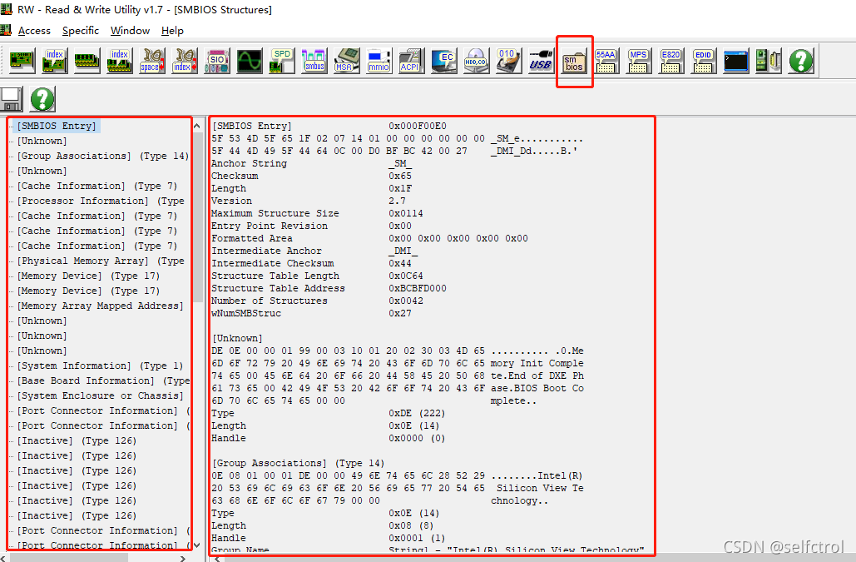The width and height of the screenshot is (856, 562).
Task: Open the Window menu
Action: pos(130,31)
